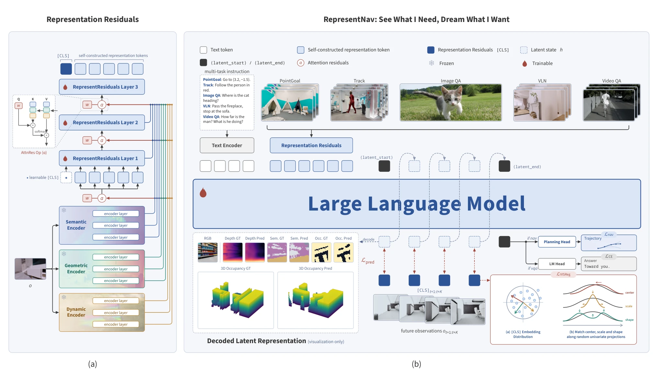The image size is (658, 380).
Task: Click the snowflake icon in Dynamic Encoder block
Action: coord(64,297)
